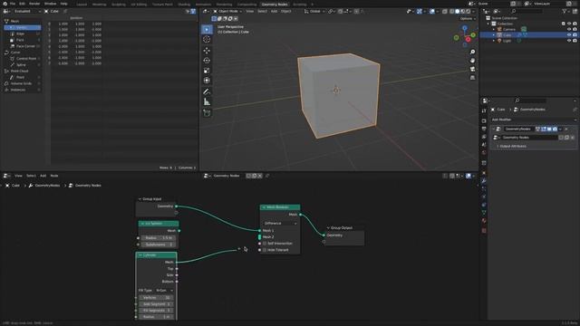
Task: Select Face Corner domain in spreadsheet
Action: 23,46
